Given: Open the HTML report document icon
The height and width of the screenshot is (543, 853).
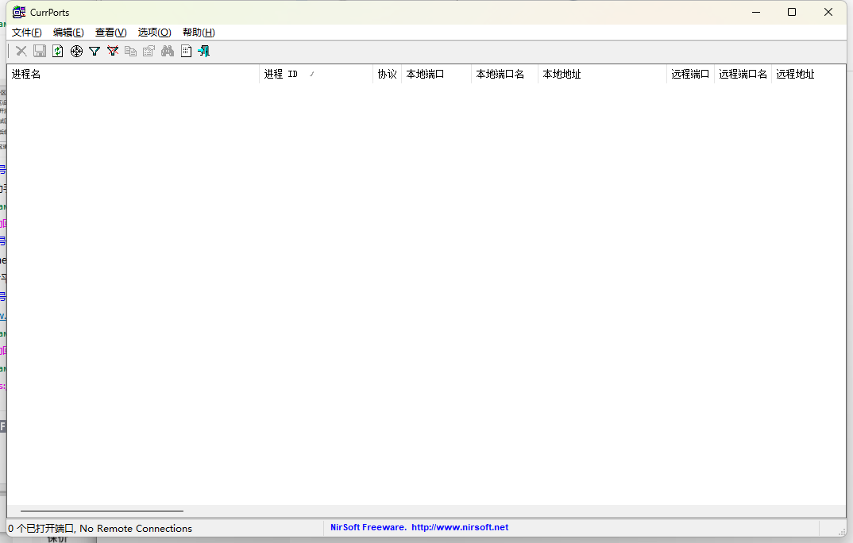Looking at the screenshot, I should 186,51.
